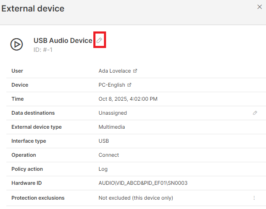Screen dimensions: 266x209
Task: Click external-link icon beside PC-English
Action: tap(129, 85)
